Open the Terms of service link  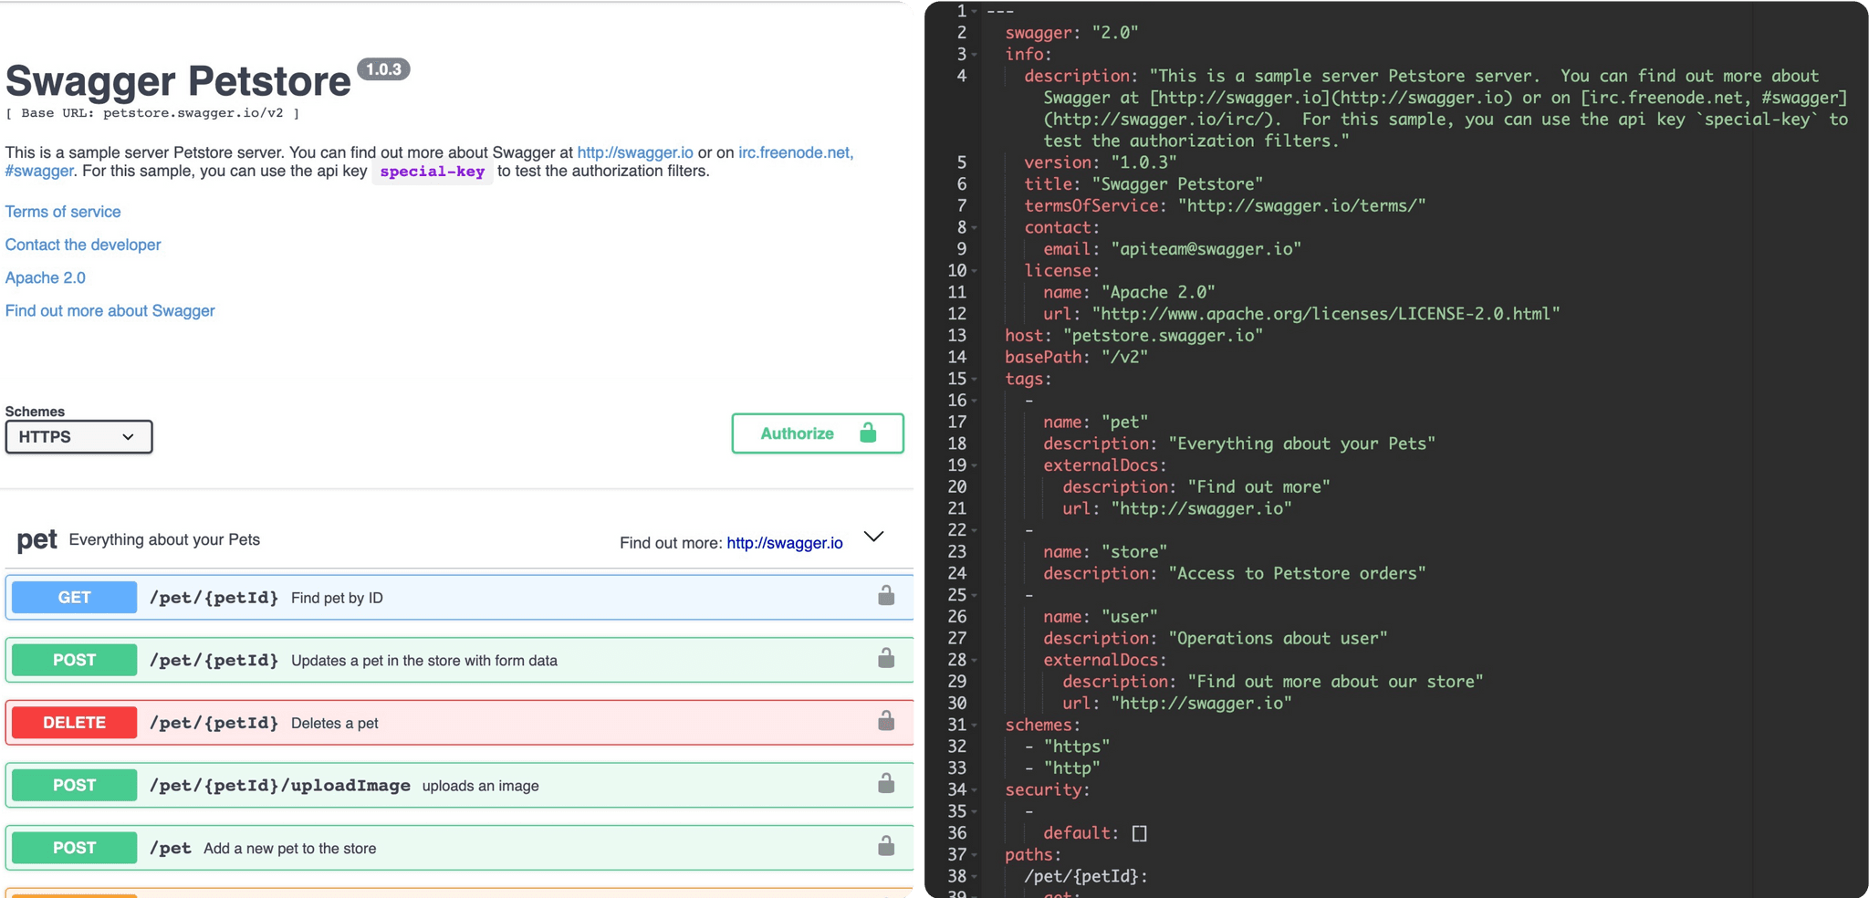coord(63,212)
